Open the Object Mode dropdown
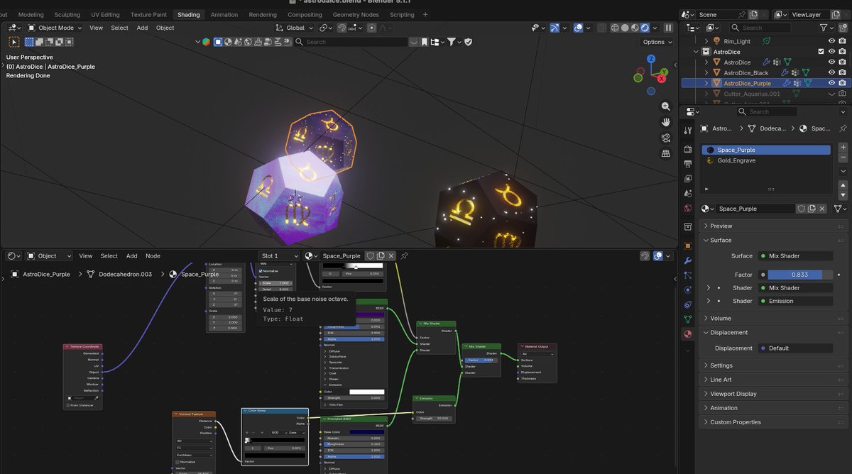 tap(55, 28)
